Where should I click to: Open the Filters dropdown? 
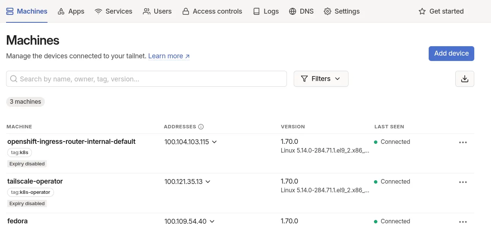coord(321,79)
